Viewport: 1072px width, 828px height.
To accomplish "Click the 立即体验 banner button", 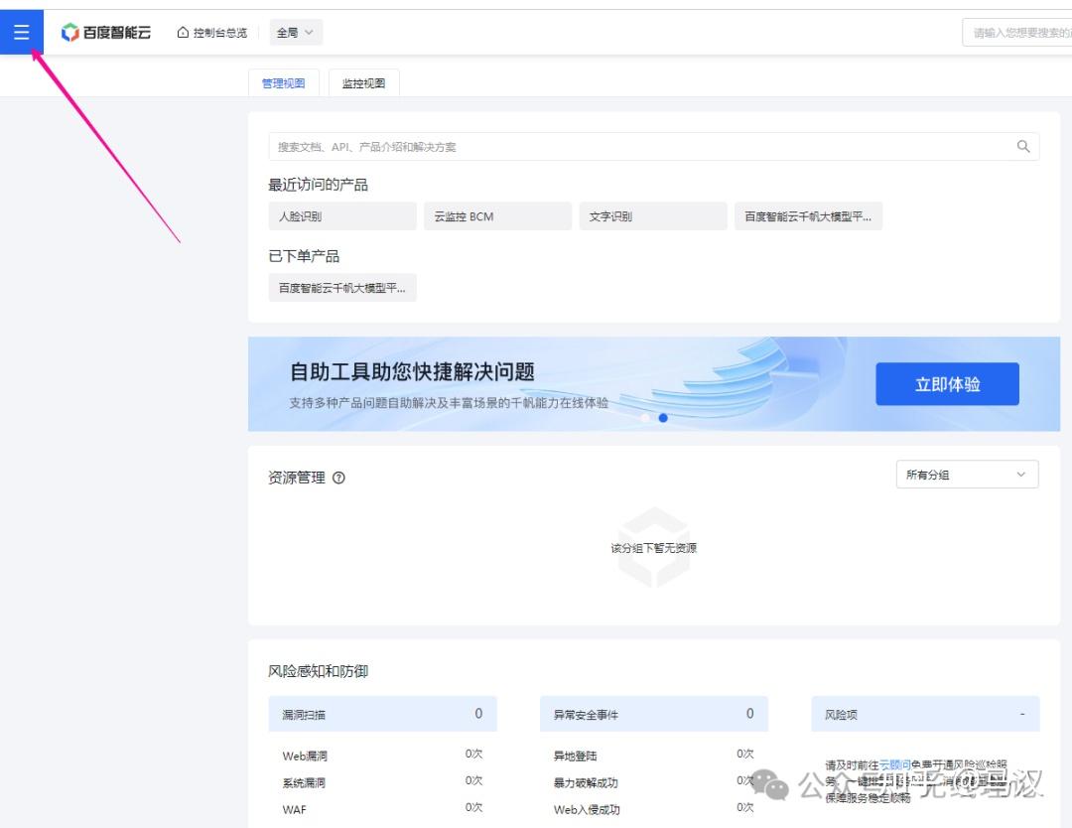I will coord(947,383).
